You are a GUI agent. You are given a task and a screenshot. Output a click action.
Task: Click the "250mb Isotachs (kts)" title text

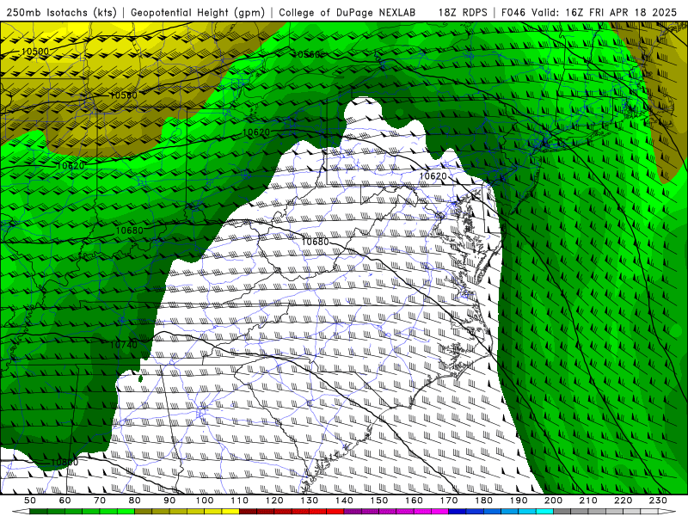coord(61,12)
